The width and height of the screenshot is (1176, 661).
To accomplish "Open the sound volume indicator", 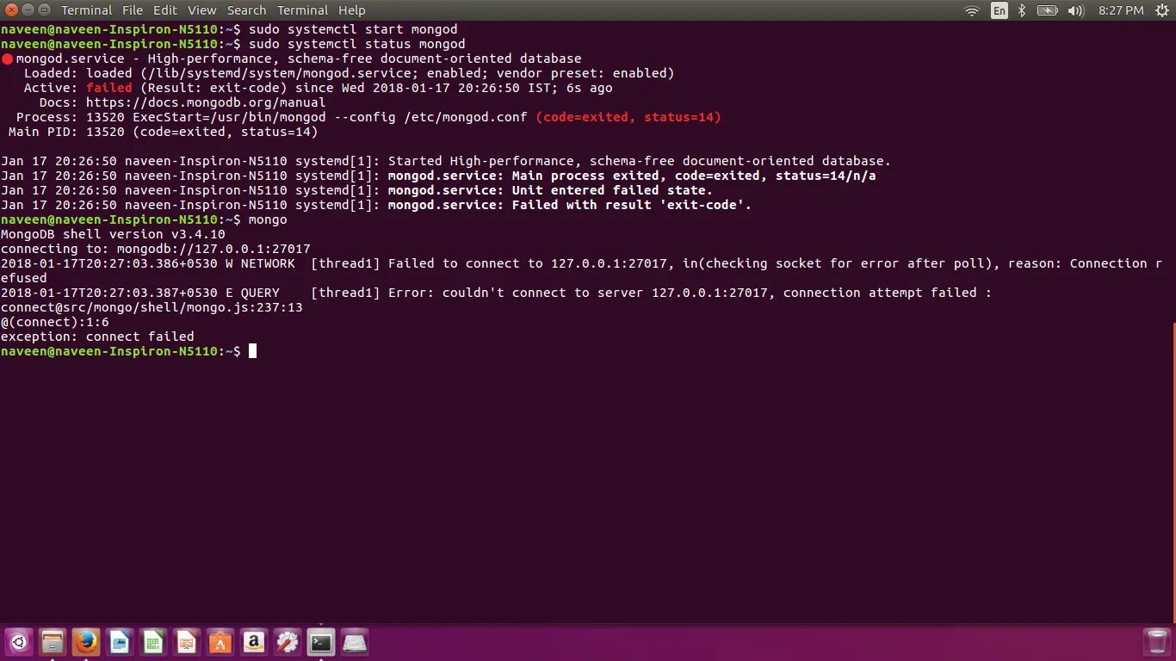I will tap(1075, 10).
